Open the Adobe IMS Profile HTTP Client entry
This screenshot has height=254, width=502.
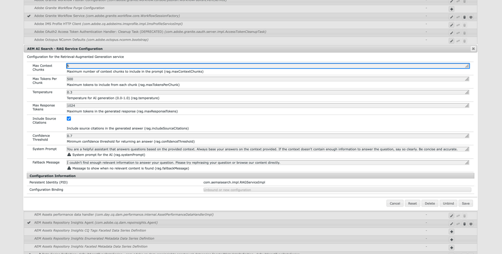pyautogui.click(x=108, y=24)
